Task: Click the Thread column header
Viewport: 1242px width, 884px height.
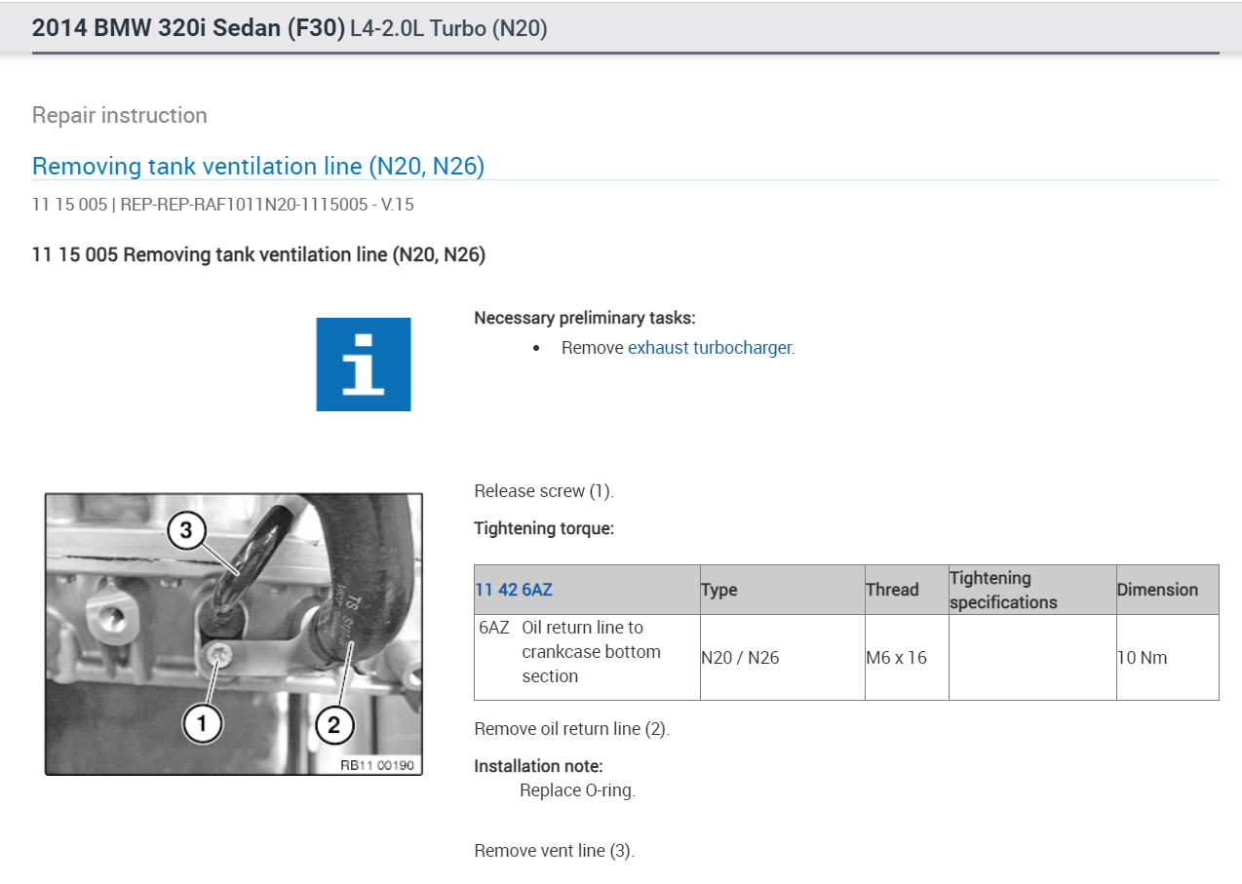Action: (x=892, y=590)
